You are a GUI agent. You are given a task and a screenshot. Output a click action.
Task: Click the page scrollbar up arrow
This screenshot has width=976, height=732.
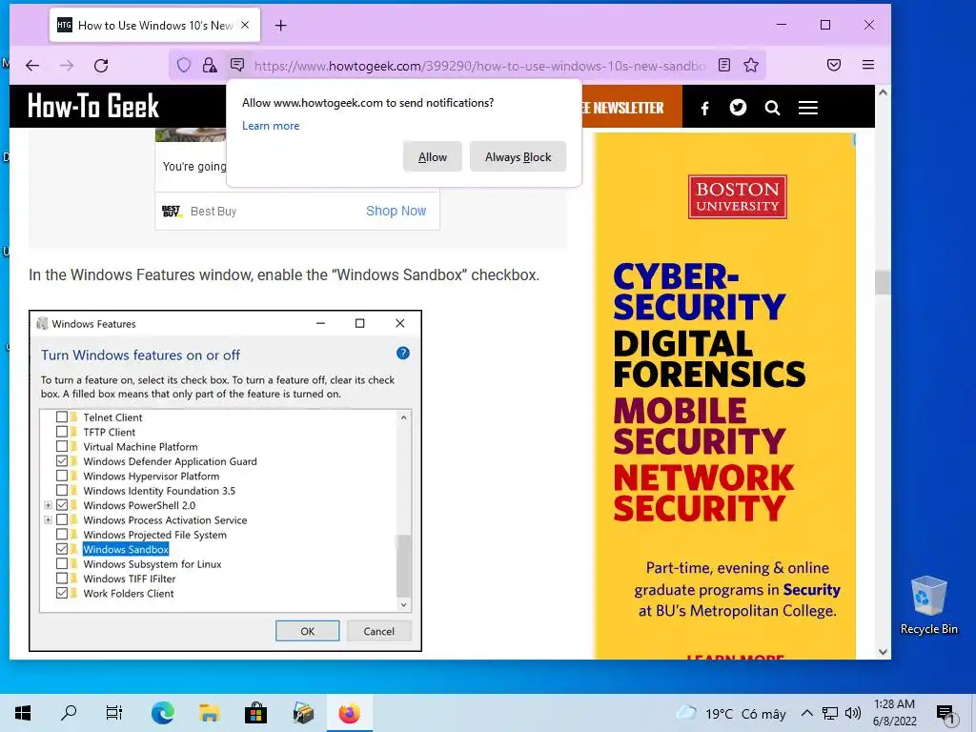883,92
